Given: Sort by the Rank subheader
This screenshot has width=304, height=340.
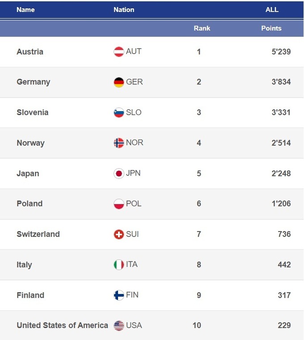Looking at the screenshot, I should pos(202,28).
